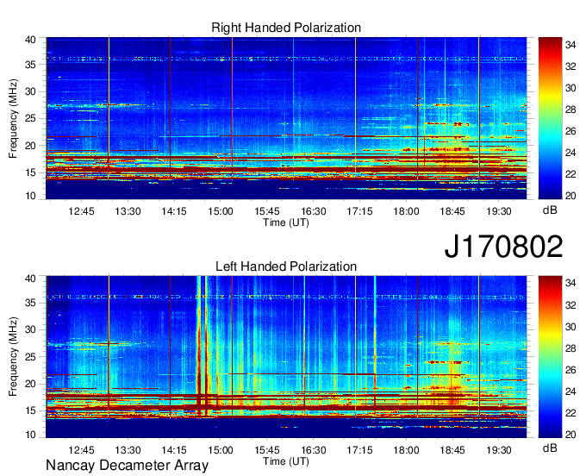Click the 26 value on upper colorbar

[570, 131]
